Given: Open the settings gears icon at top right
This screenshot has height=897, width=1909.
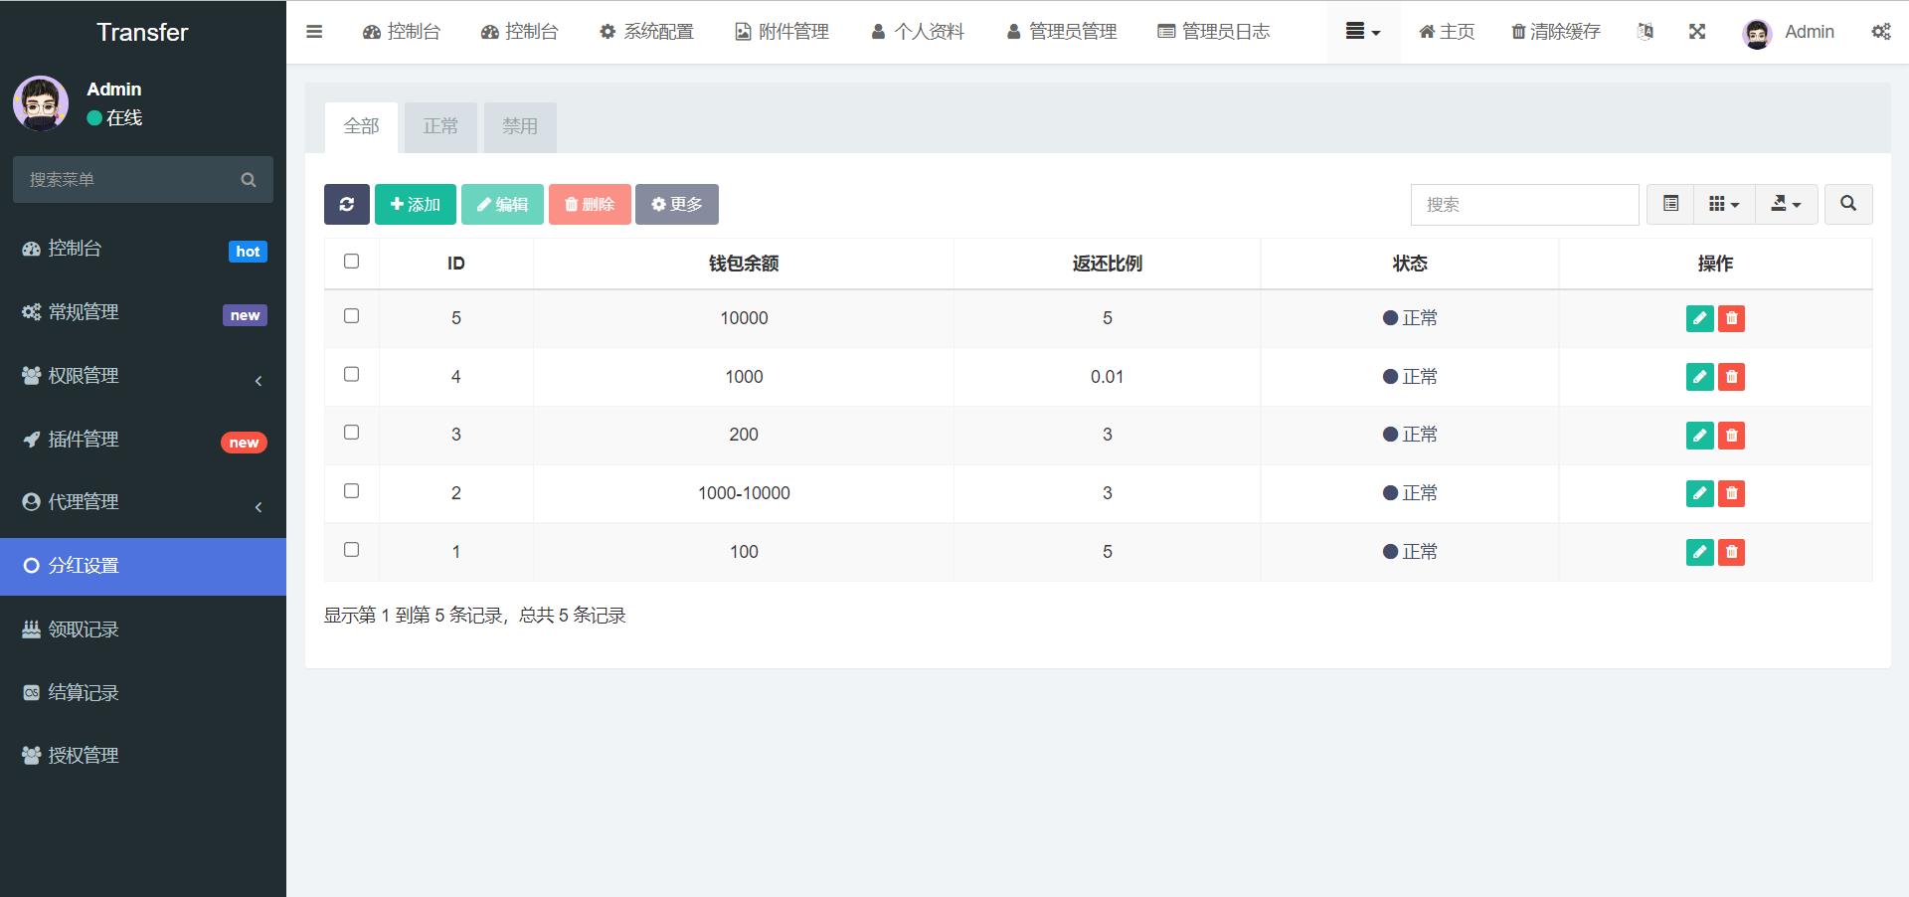Looking at the screenshot, I should [x=1881, y=32].
